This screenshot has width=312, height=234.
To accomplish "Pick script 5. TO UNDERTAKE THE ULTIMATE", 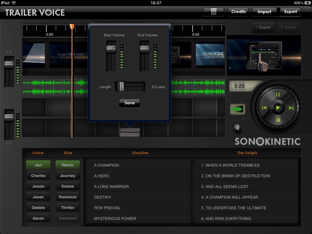I will (246, 208).
